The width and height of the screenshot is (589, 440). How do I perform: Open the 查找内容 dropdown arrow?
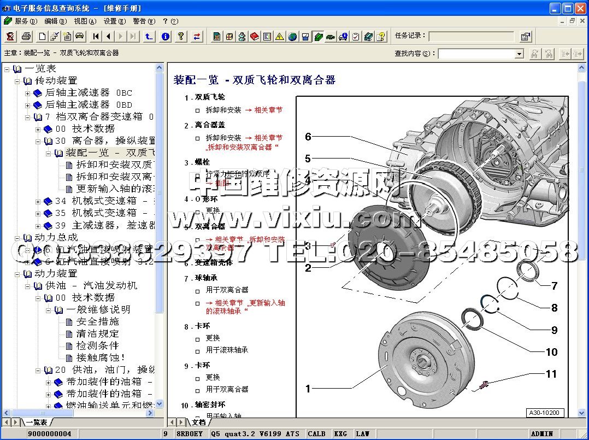(520, 54)
